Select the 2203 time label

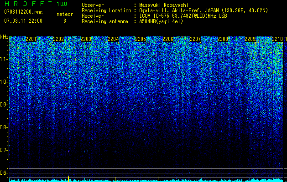[x=86, y=39]
